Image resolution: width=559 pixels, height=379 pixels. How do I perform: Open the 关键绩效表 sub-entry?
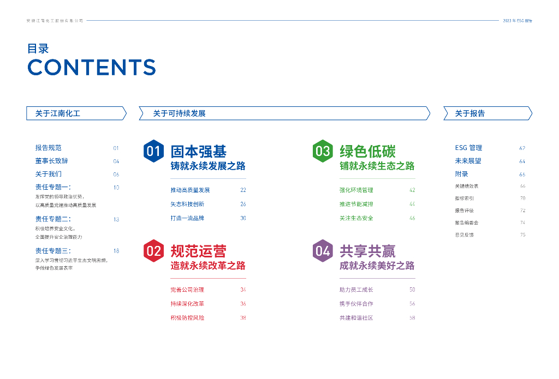(x=467, y=187)
